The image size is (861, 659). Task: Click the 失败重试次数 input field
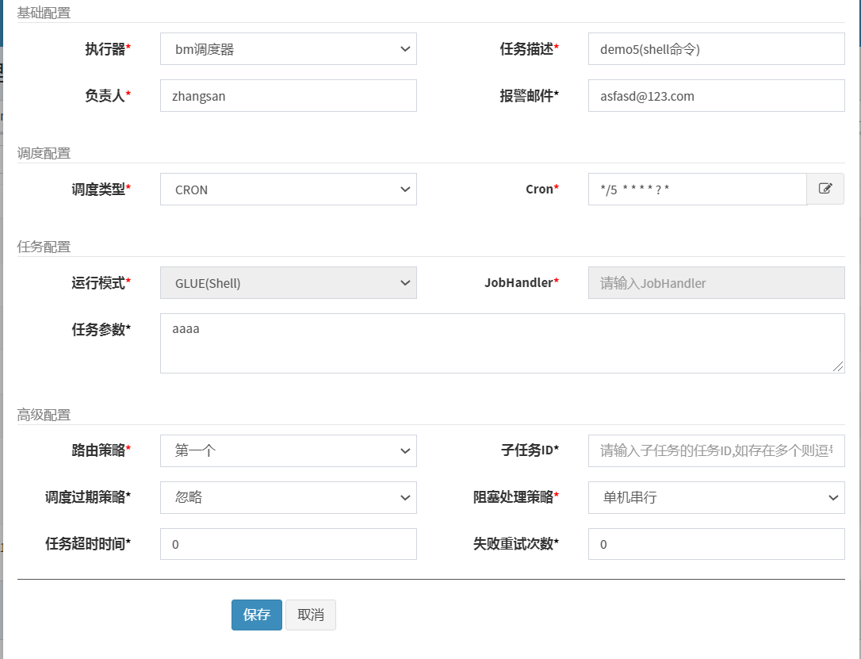(x=716, y=545)
